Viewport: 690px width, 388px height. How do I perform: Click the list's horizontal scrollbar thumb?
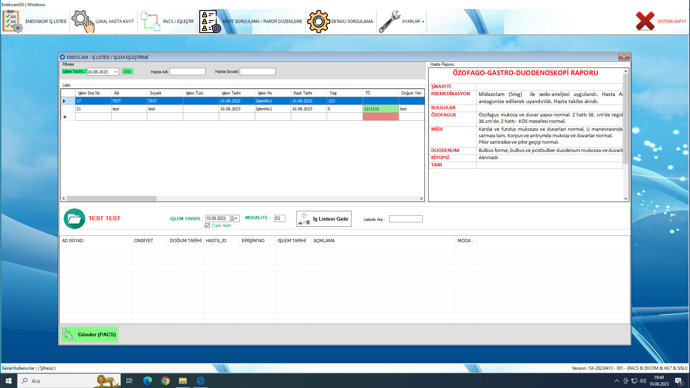pyautogui.click(x=111, y=198)
